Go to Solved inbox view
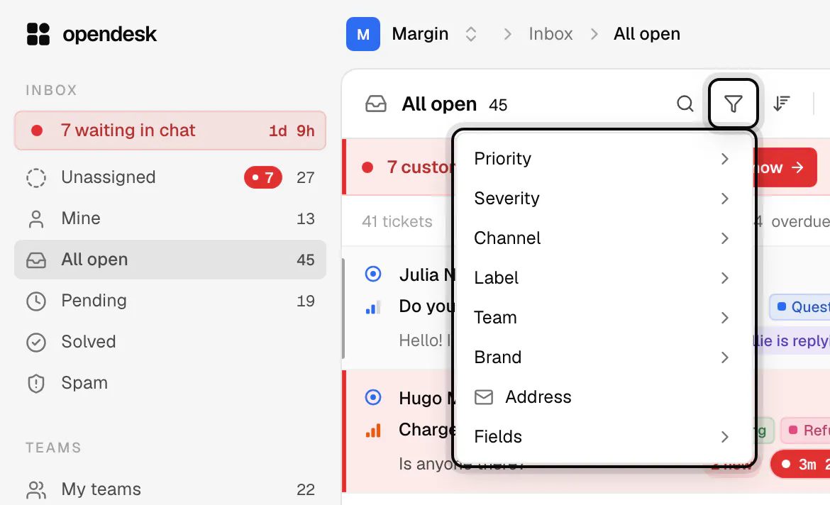830x505 pixels. 170,343
